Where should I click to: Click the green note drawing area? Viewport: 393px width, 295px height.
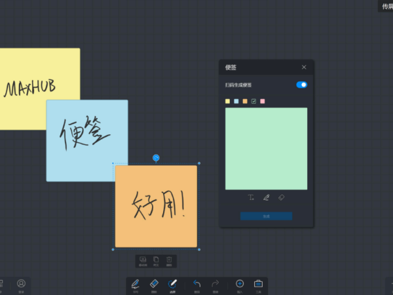pyautogui.click(x=266, y=149)
